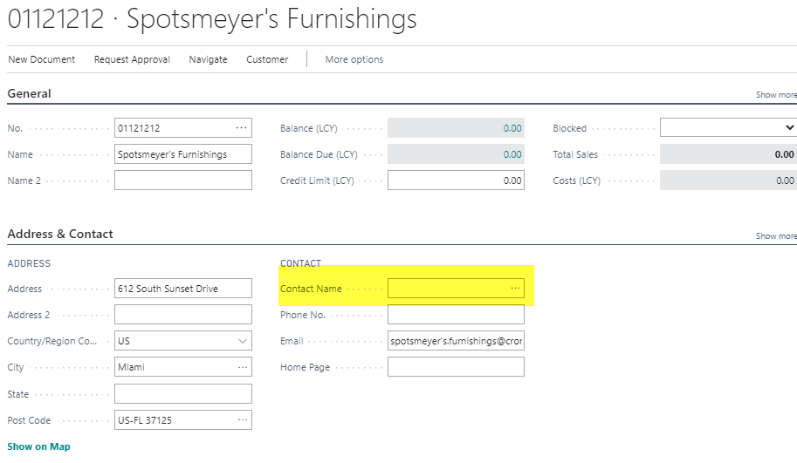Click the ellipsis in the No. field
Viewport: 797px width, 463px height.
[242, 128]
